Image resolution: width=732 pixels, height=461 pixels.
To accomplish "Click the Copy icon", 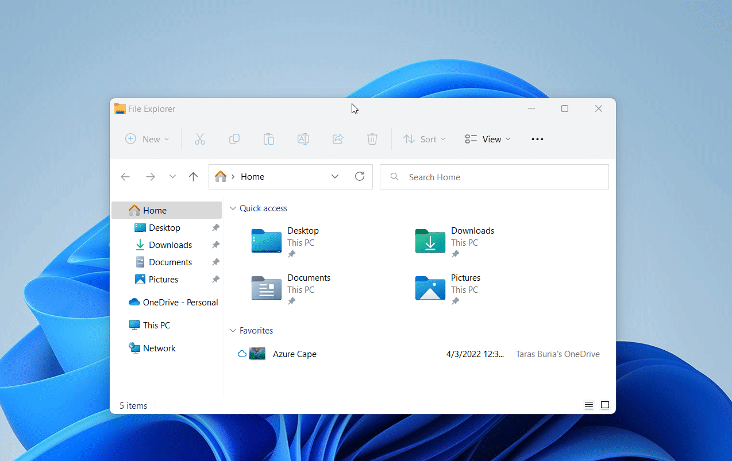I will click(234, 139).
